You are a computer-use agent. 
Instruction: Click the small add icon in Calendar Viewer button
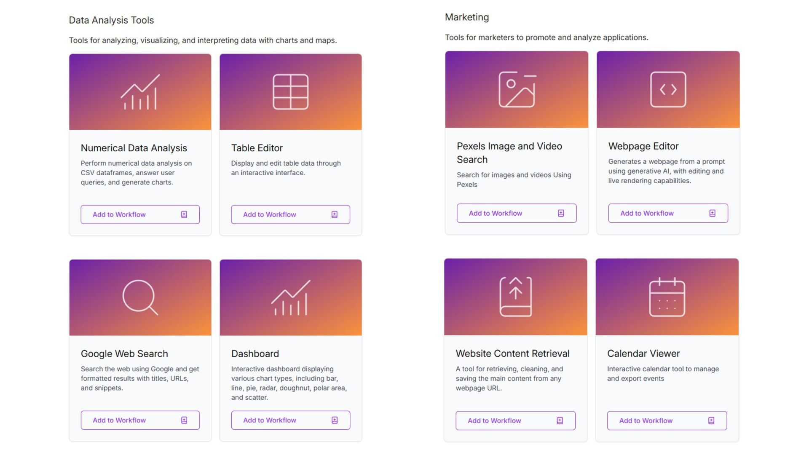711,420
